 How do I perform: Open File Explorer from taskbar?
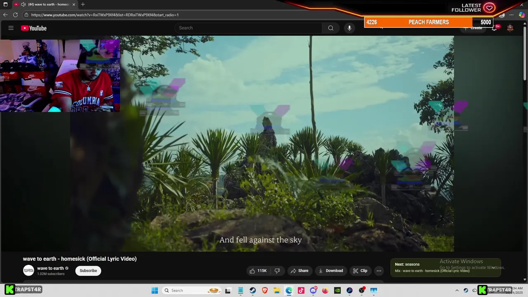tap(277, 290)
